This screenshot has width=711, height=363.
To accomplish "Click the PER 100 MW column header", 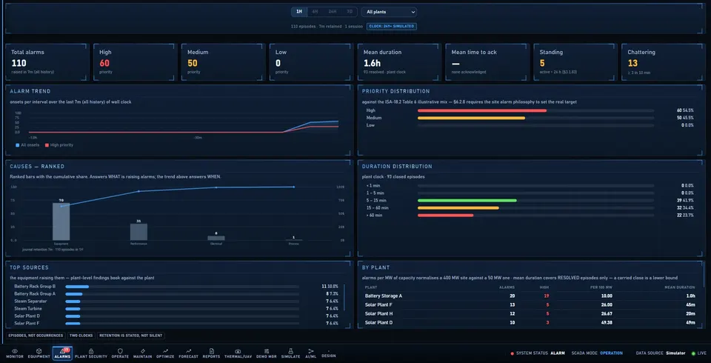I will [603, 287].
